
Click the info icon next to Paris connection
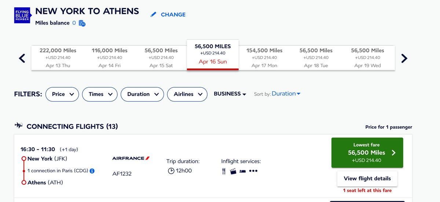coord(92,171)
